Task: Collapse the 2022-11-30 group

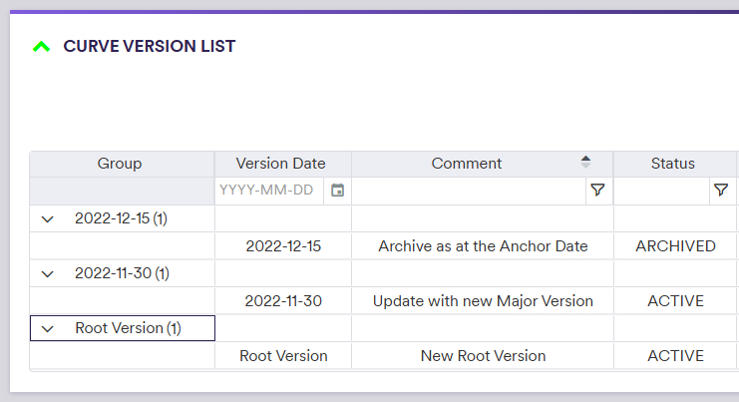Action: [47, 273]
